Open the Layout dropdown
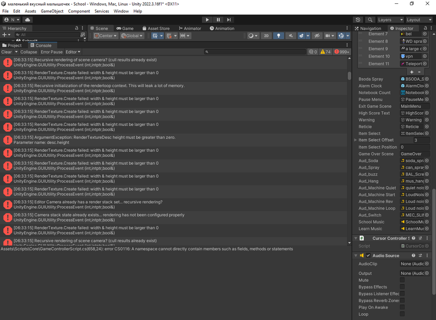Screen dimensions: 436x320 coord(419,20)
